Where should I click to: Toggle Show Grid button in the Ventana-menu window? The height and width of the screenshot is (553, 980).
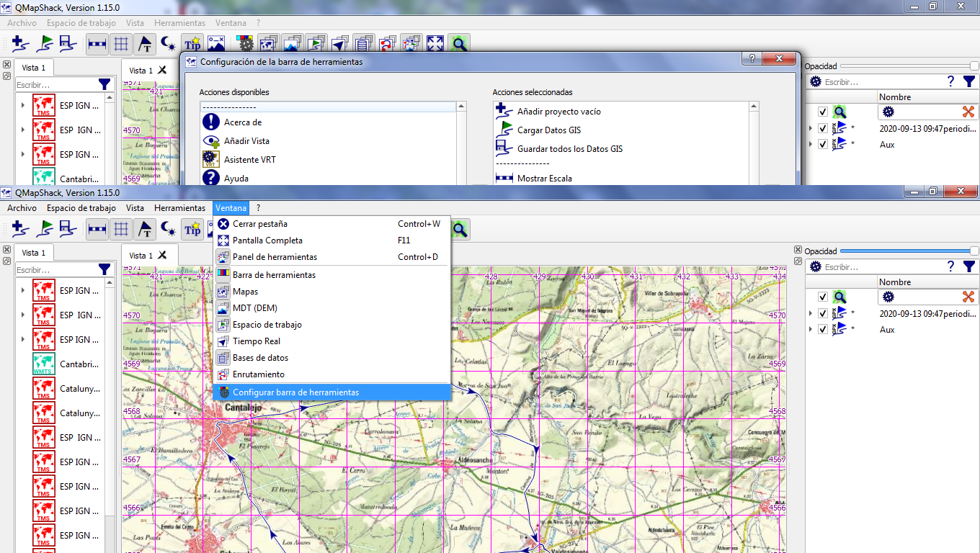click(x=121, y=229)
